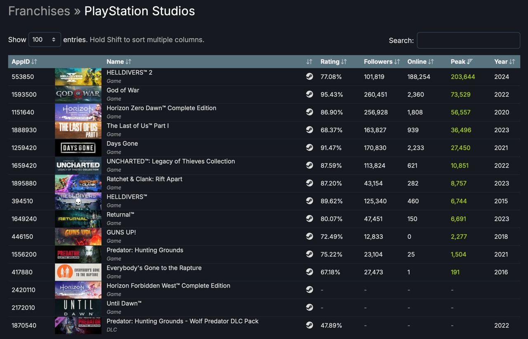Click Steam icon beside Until Dawn
The image size is (528, 339).
[x=309, y=307]
